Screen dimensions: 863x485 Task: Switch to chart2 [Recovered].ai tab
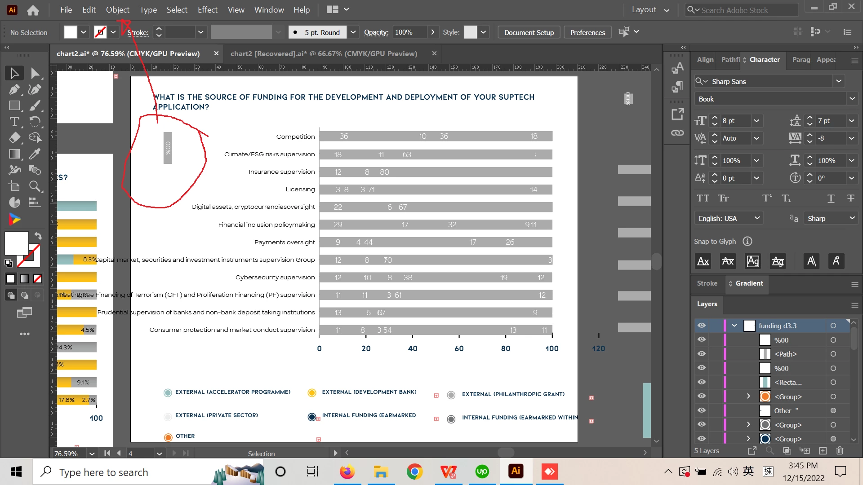point(324,53)
